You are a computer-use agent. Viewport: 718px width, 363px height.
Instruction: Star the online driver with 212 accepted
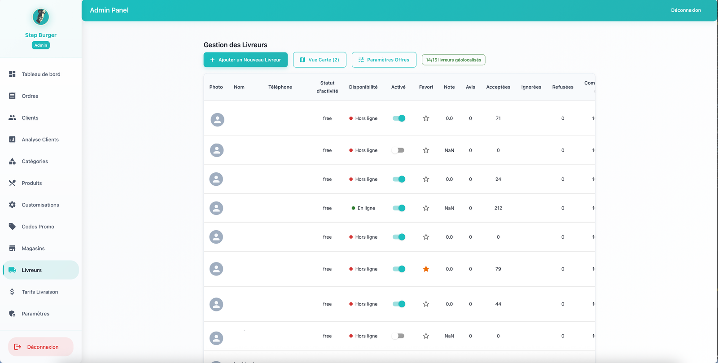pos(426,208)
